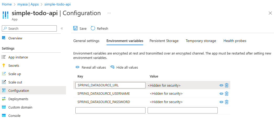The width and height of the screenshot is (274, 120).
Task: Open Deployments in the sidebar
Action: [x=18, y=99]
